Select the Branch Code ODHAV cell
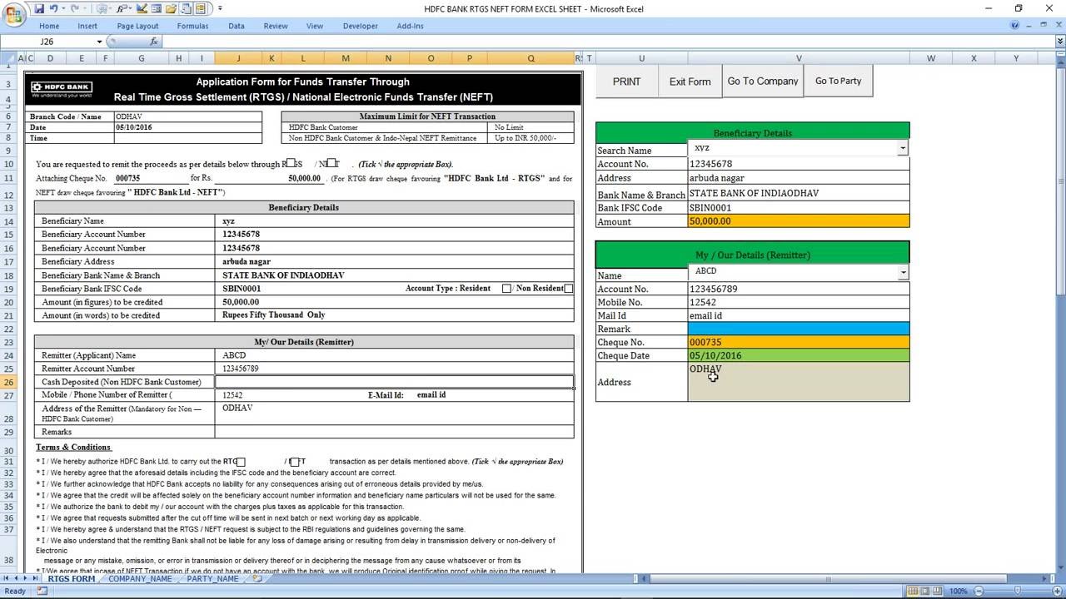1066x599 pixels. [x=187, y=116]
